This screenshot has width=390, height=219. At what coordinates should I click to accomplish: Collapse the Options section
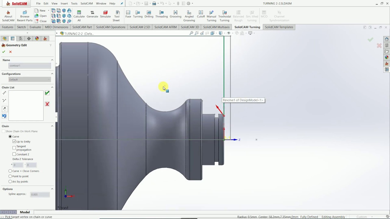pos(52,189)
